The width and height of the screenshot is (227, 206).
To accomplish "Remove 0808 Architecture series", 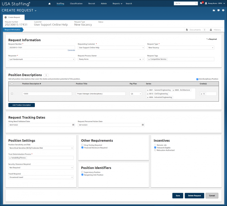I will (173, 90).
